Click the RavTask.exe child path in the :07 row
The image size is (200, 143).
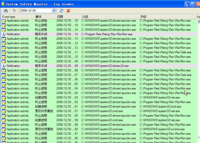point(165,75)
